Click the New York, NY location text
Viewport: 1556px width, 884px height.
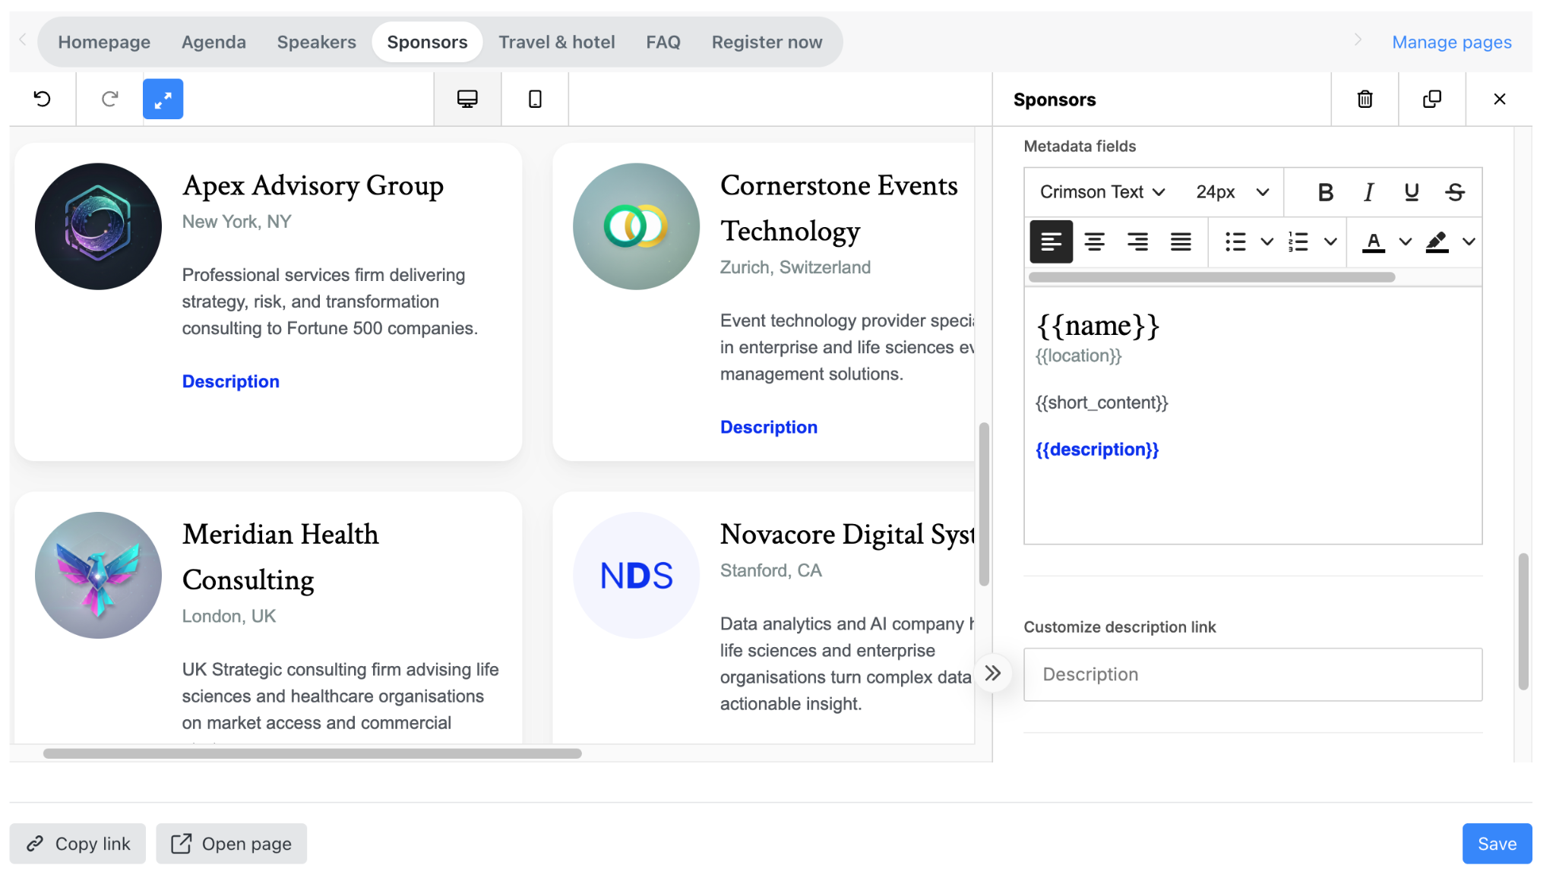point(236,222)
